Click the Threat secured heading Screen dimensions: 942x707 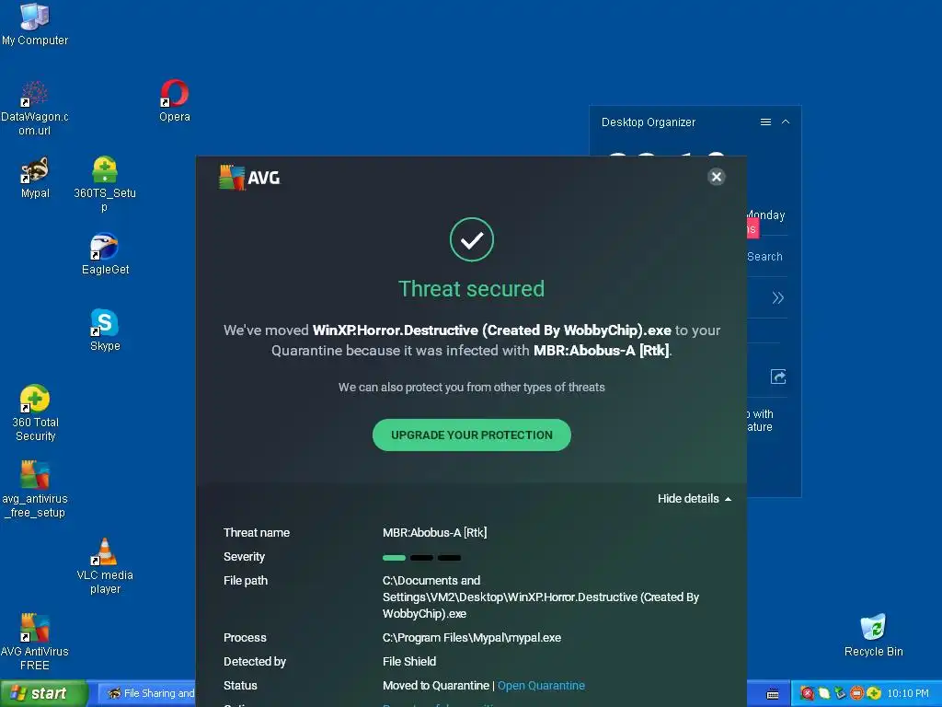tap(472, 288)
